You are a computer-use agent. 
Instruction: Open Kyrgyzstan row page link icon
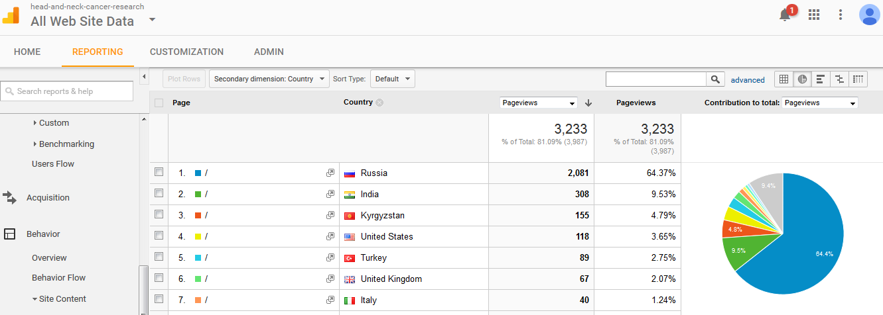point(330,216)
